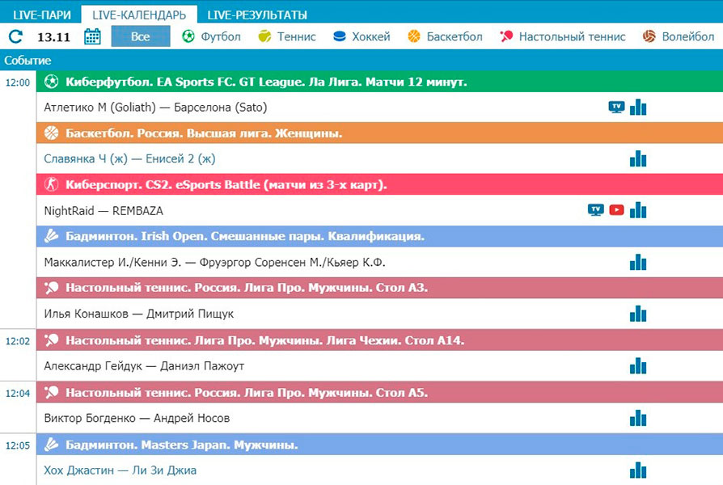Screen dimensions: 723x485
Task: Switch to the LIVE-ПАРИ tab
Action: click(41, 15)
